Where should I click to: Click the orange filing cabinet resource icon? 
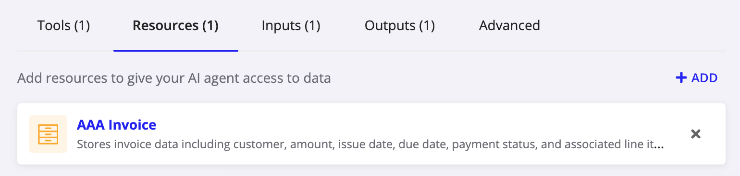(48, 134)
